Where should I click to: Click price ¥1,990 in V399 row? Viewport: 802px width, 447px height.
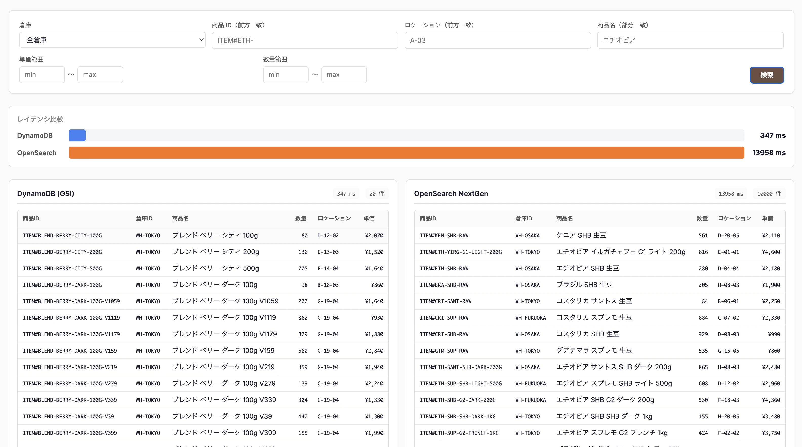[x=374, y=433]
